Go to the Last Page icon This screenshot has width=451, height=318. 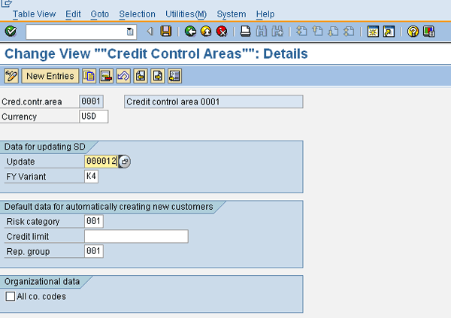click(349, 31)
